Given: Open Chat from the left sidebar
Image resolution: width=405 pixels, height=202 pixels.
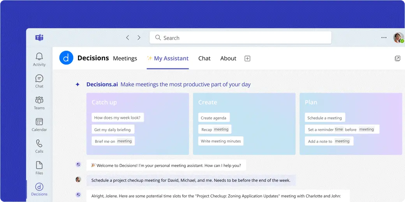Looking at the screenshot, I should click(39, 81).
